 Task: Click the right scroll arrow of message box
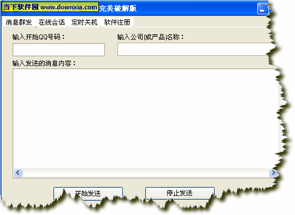tap(273, 172)
